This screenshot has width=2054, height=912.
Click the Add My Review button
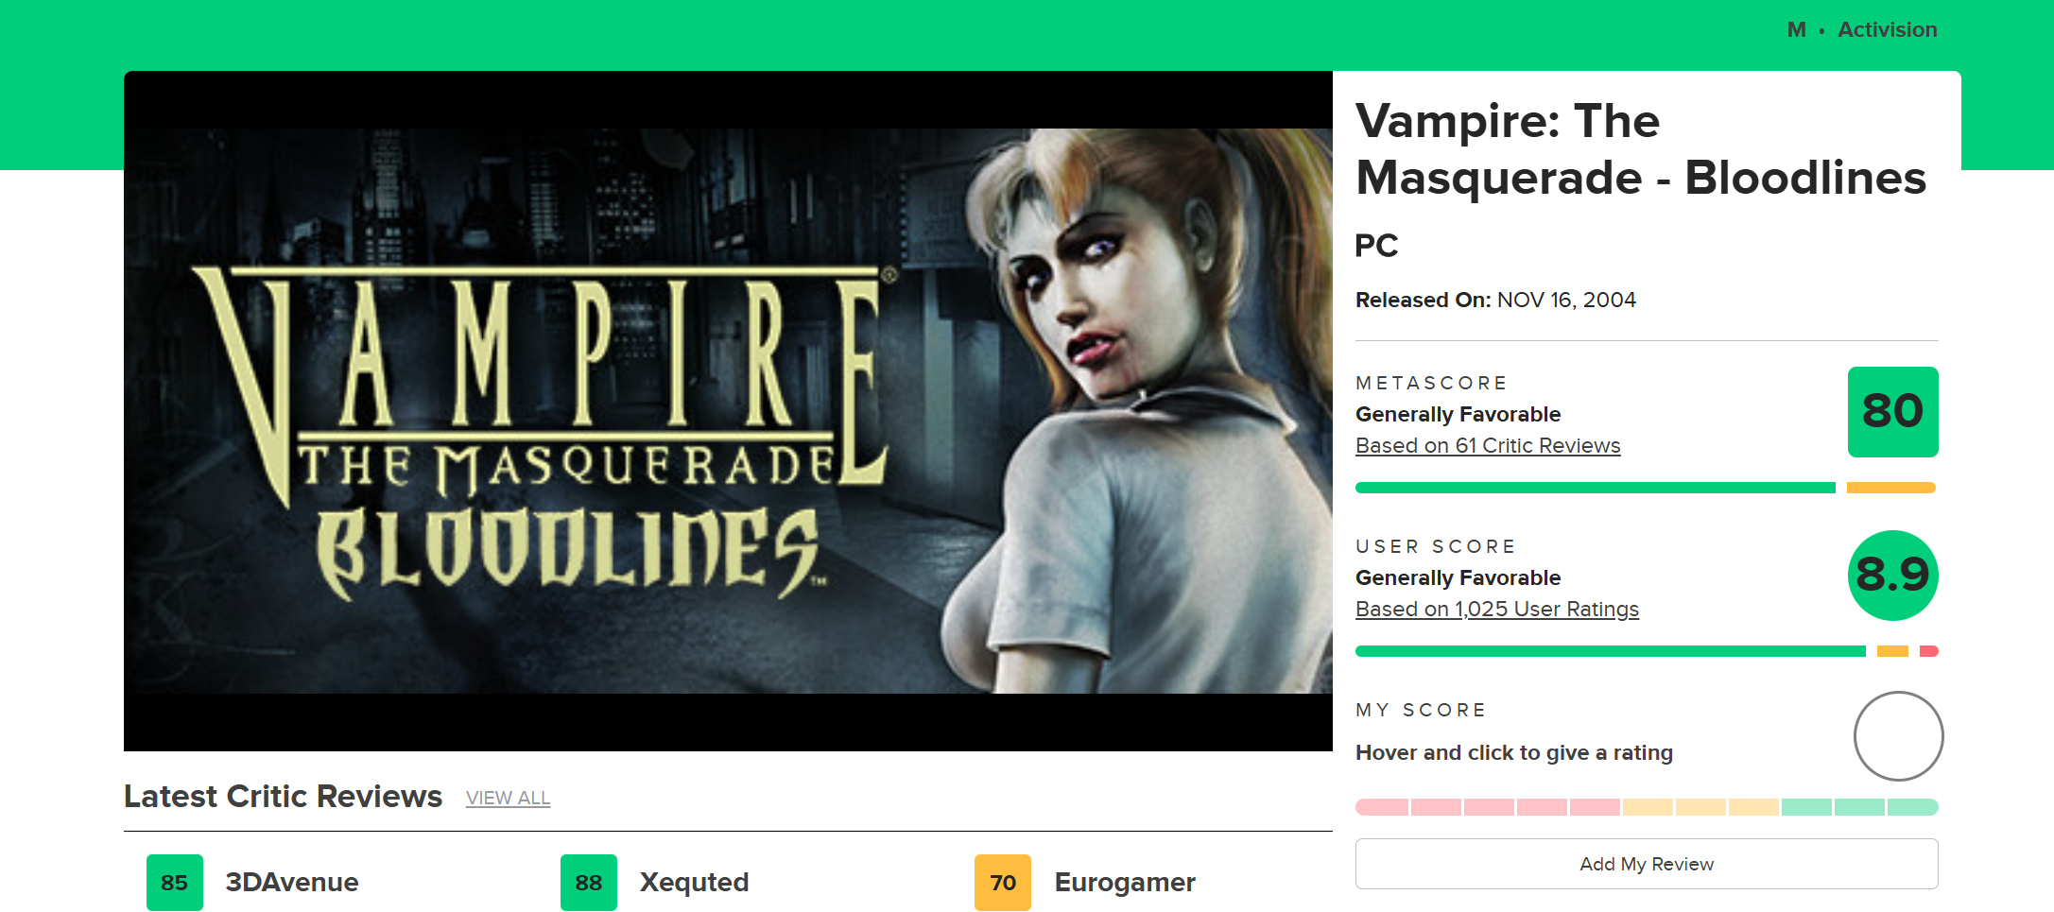pyautogui.click(x=1647, y=864)
